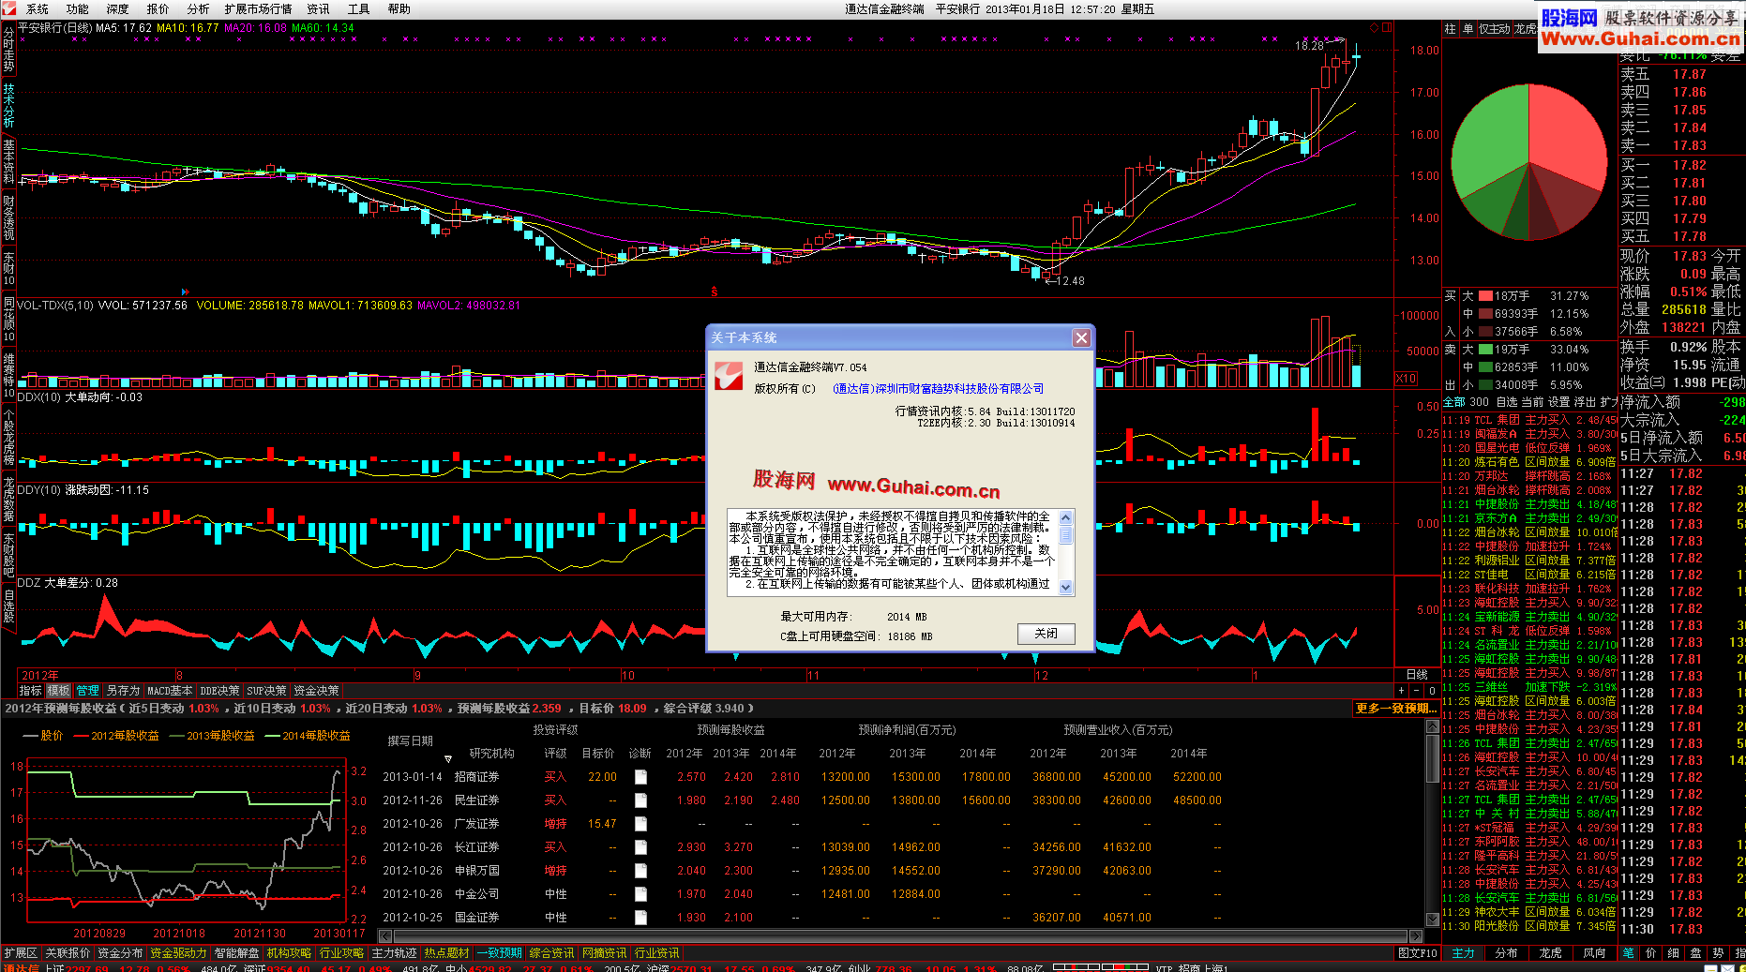Select the DDE决策 template
1746x972 pixels.
click(x=219, y=691)
